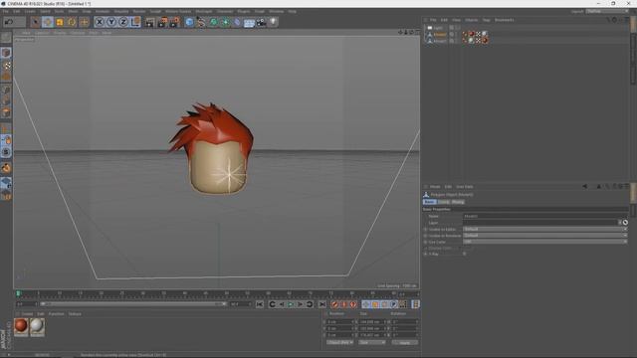Open the Render menu in menu bar
This screenshot has height=358, width=637.
click(139, 11)
